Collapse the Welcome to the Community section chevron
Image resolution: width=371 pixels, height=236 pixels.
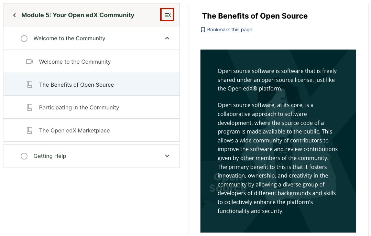[x=167, y=39]
